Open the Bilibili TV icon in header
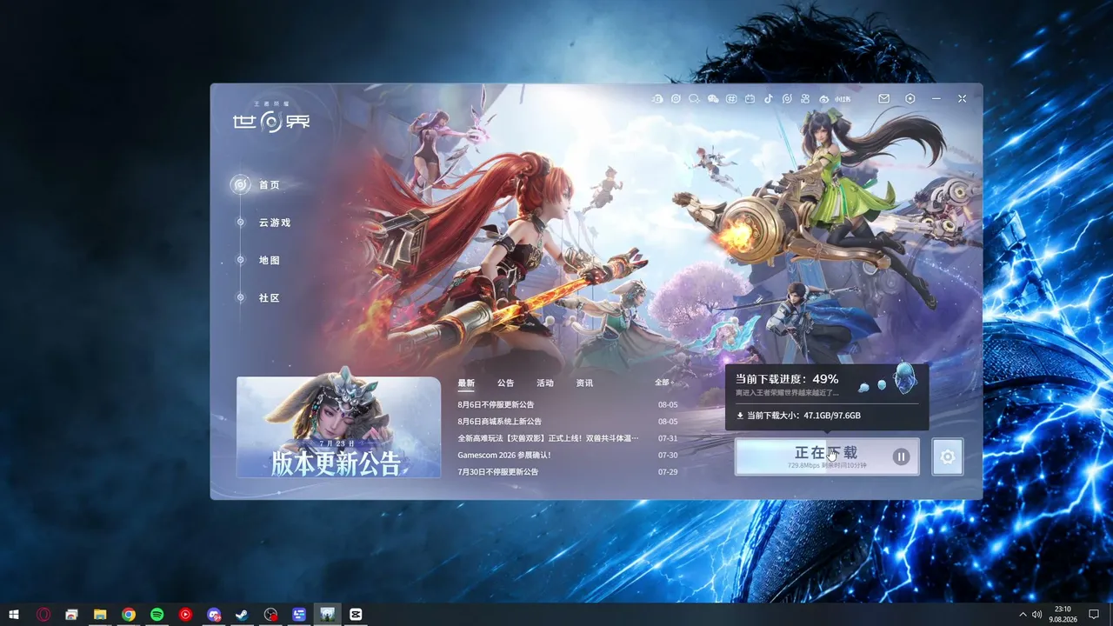The width and height of the screenshot is (1113, 626). pos(750,99)
